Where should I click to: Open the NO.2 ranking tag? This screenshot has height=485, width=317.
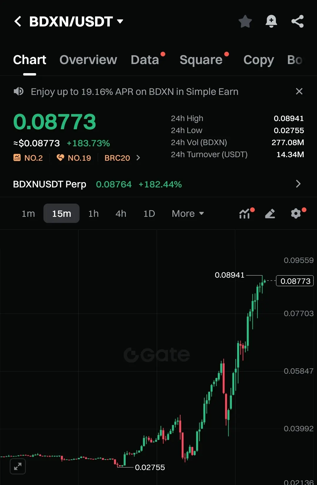click(28, 158)
